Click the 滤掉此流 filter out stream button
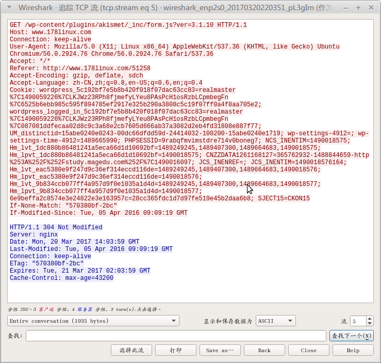 (131, 350)
